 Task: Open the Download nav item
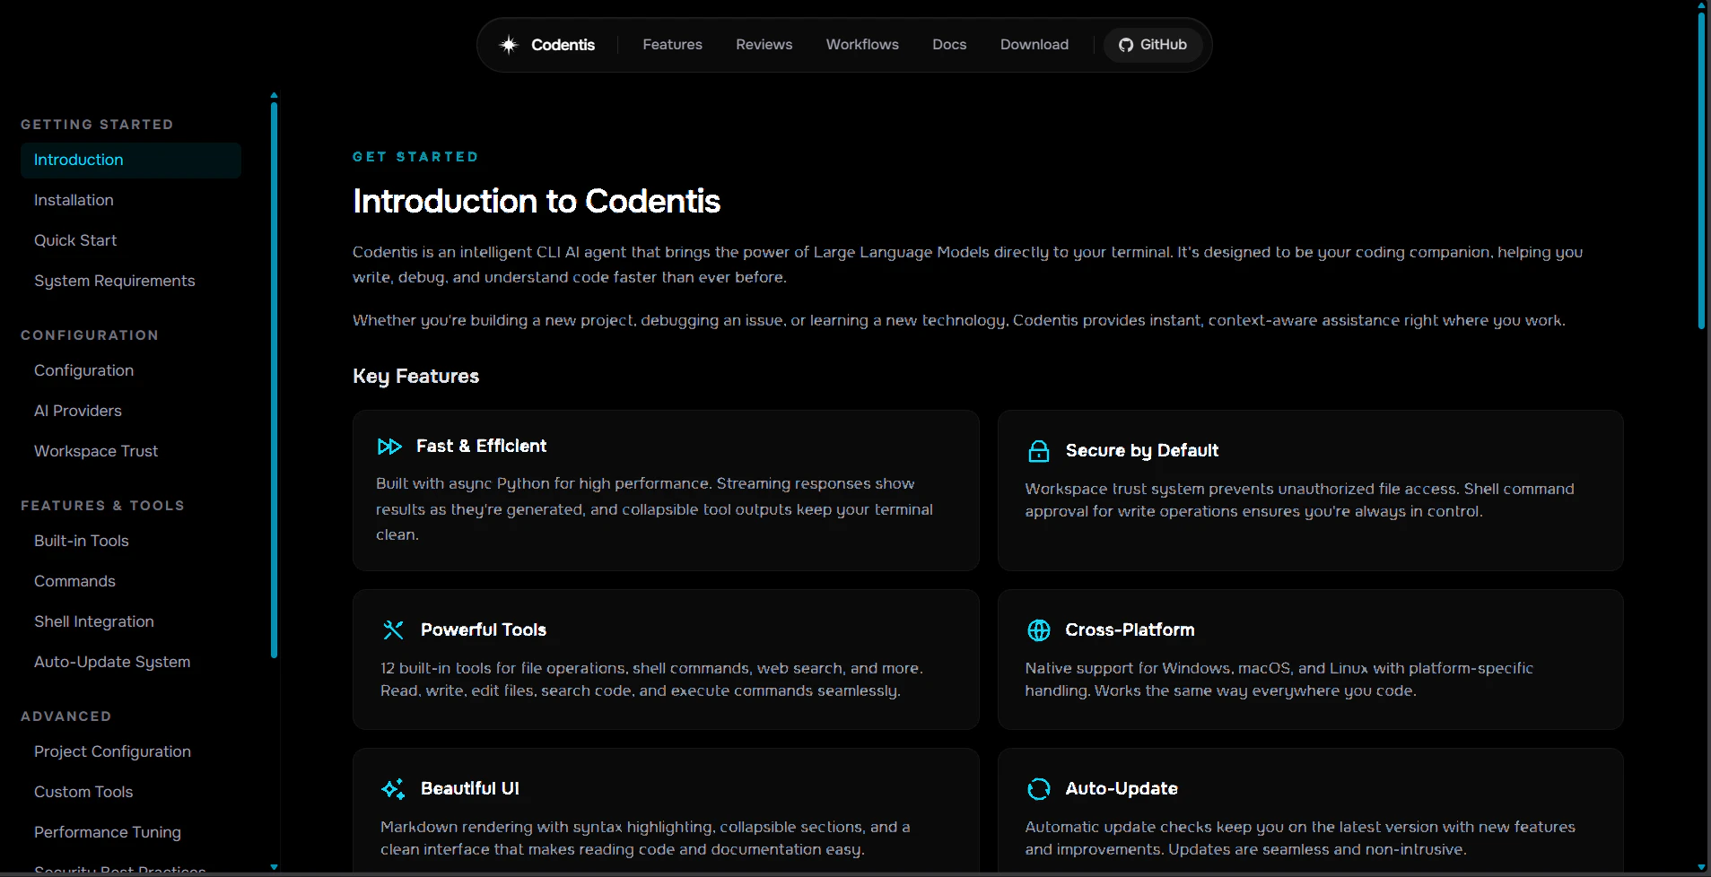click(x=1034, y=45)
